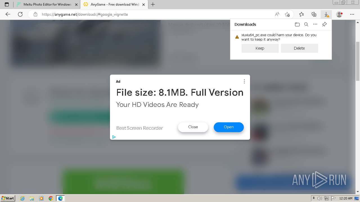Keep the xiuxiu64_pc.exe download
The image size is (360, 202).
(x=260, y=48)
